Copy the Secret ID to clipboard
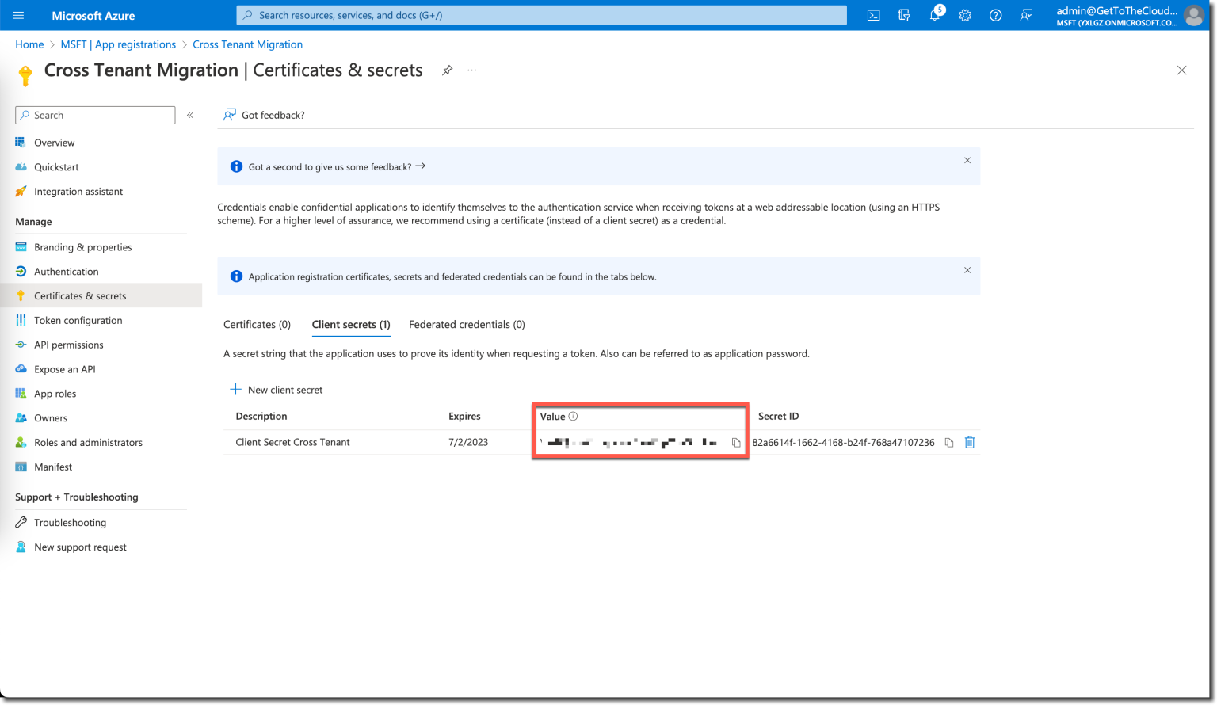Viewport: 1217px width, 705px height. tap(949, 442)
